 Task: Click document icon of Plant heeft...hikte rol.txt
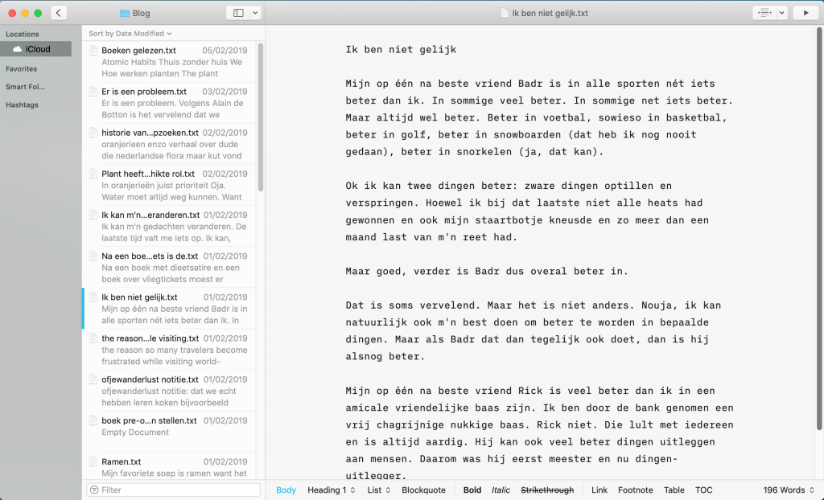[x=93, y=174]
